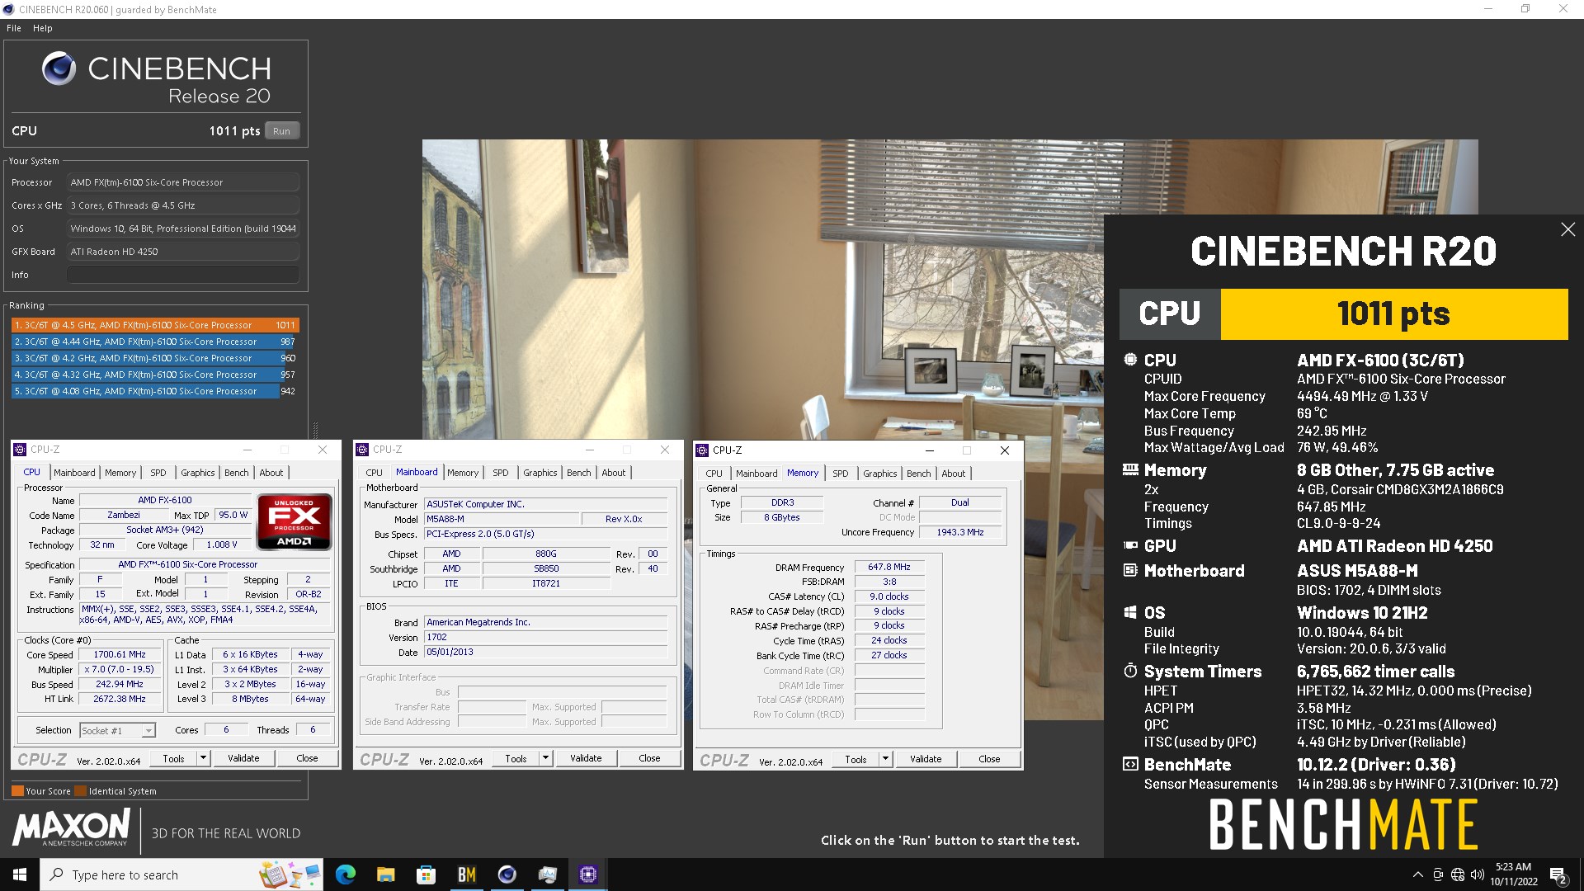The width and height of the screenshot is (1584, 891).
Task: Open About tab in first CPU-Z window
Action: [x=271, y=473]
